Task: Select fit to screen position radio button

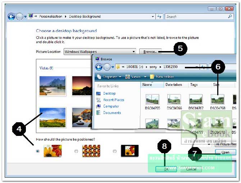Action: click(x=38, y=151)
